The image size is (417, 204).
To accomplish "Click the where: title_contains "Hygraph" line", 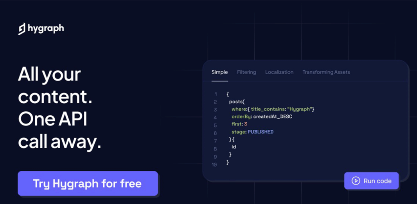I will pos(273,109).
